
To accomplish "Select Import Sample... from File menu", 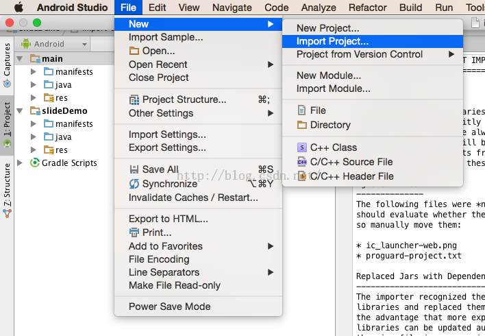I will 198,37.
